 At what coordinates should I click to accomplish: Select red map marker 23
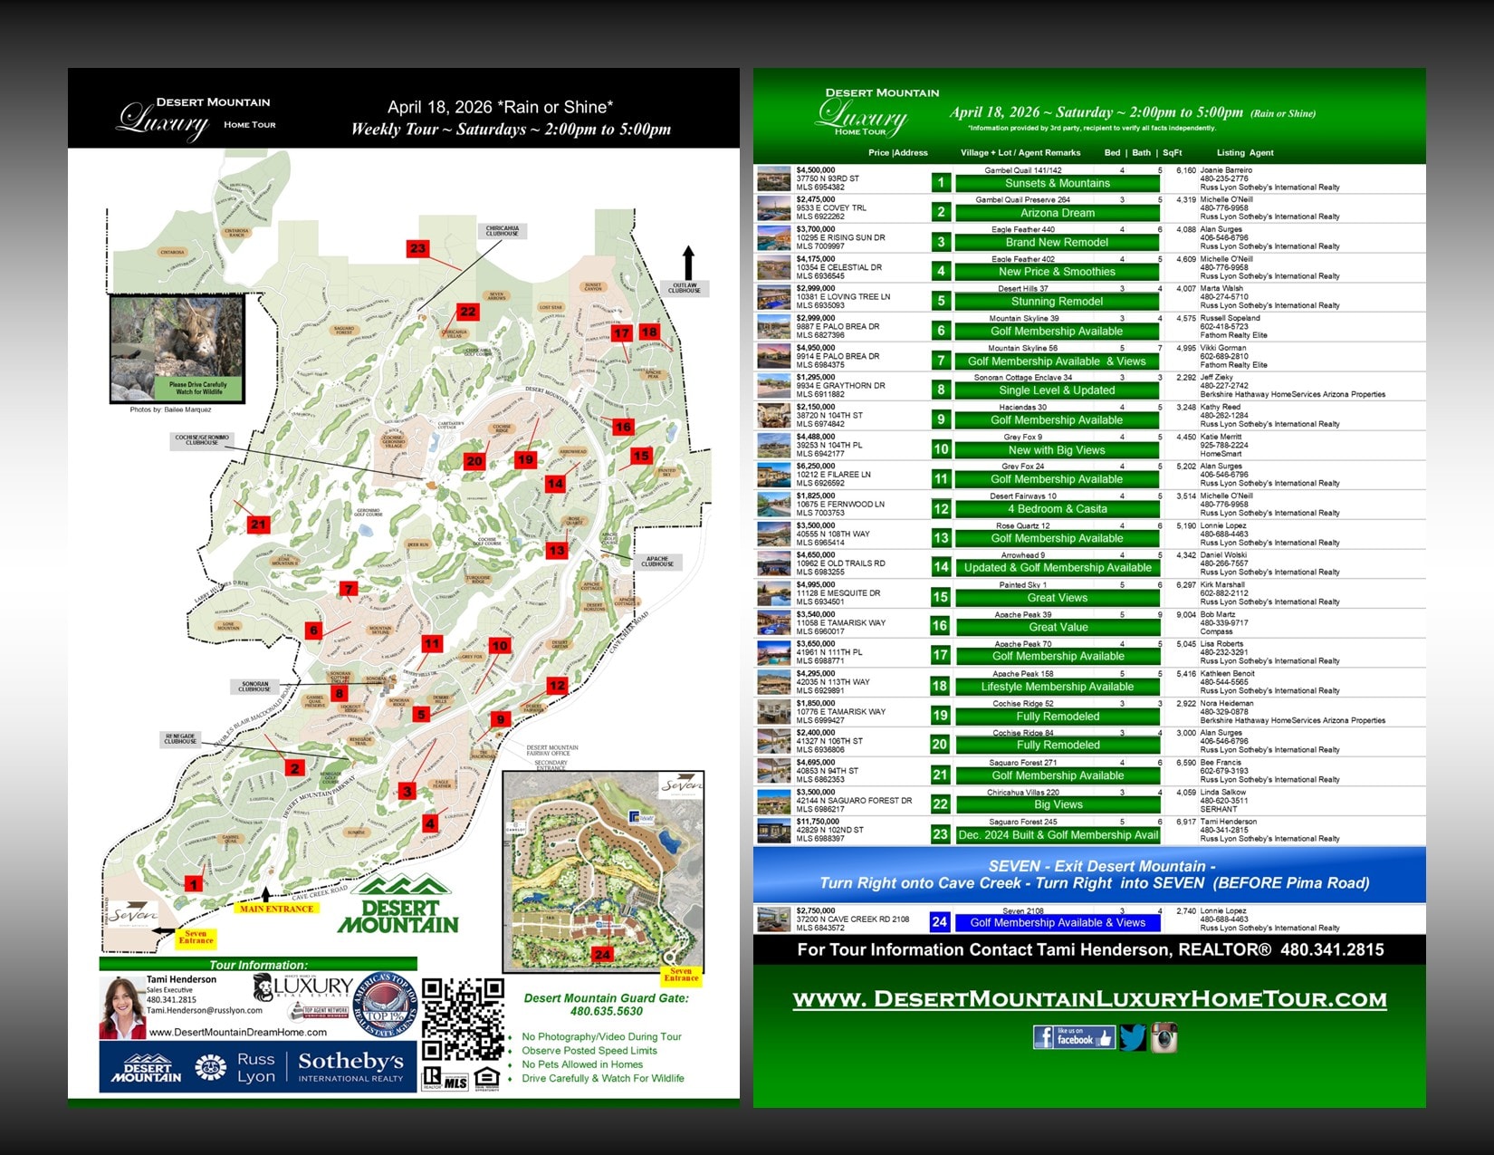click(x=417, y=248)
